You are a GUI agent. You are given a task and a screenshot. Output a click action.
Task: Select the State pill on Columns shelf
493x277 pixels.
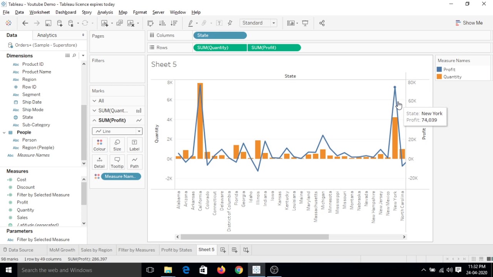(220, 35)
